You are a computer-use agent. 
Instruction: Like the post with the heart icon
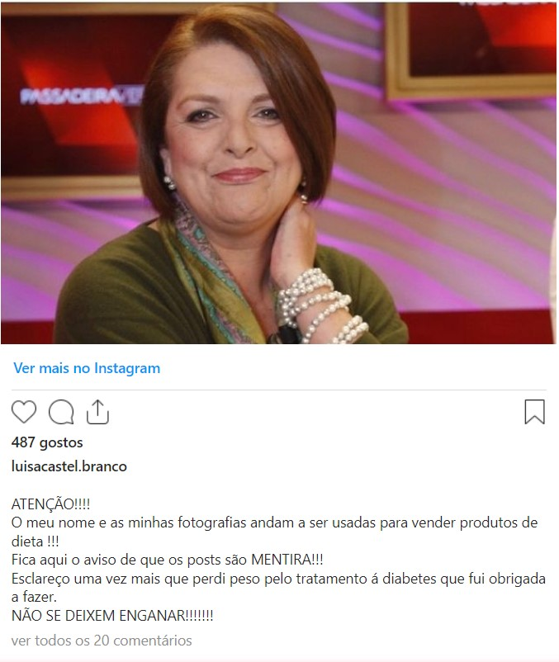tap(24, 412)
